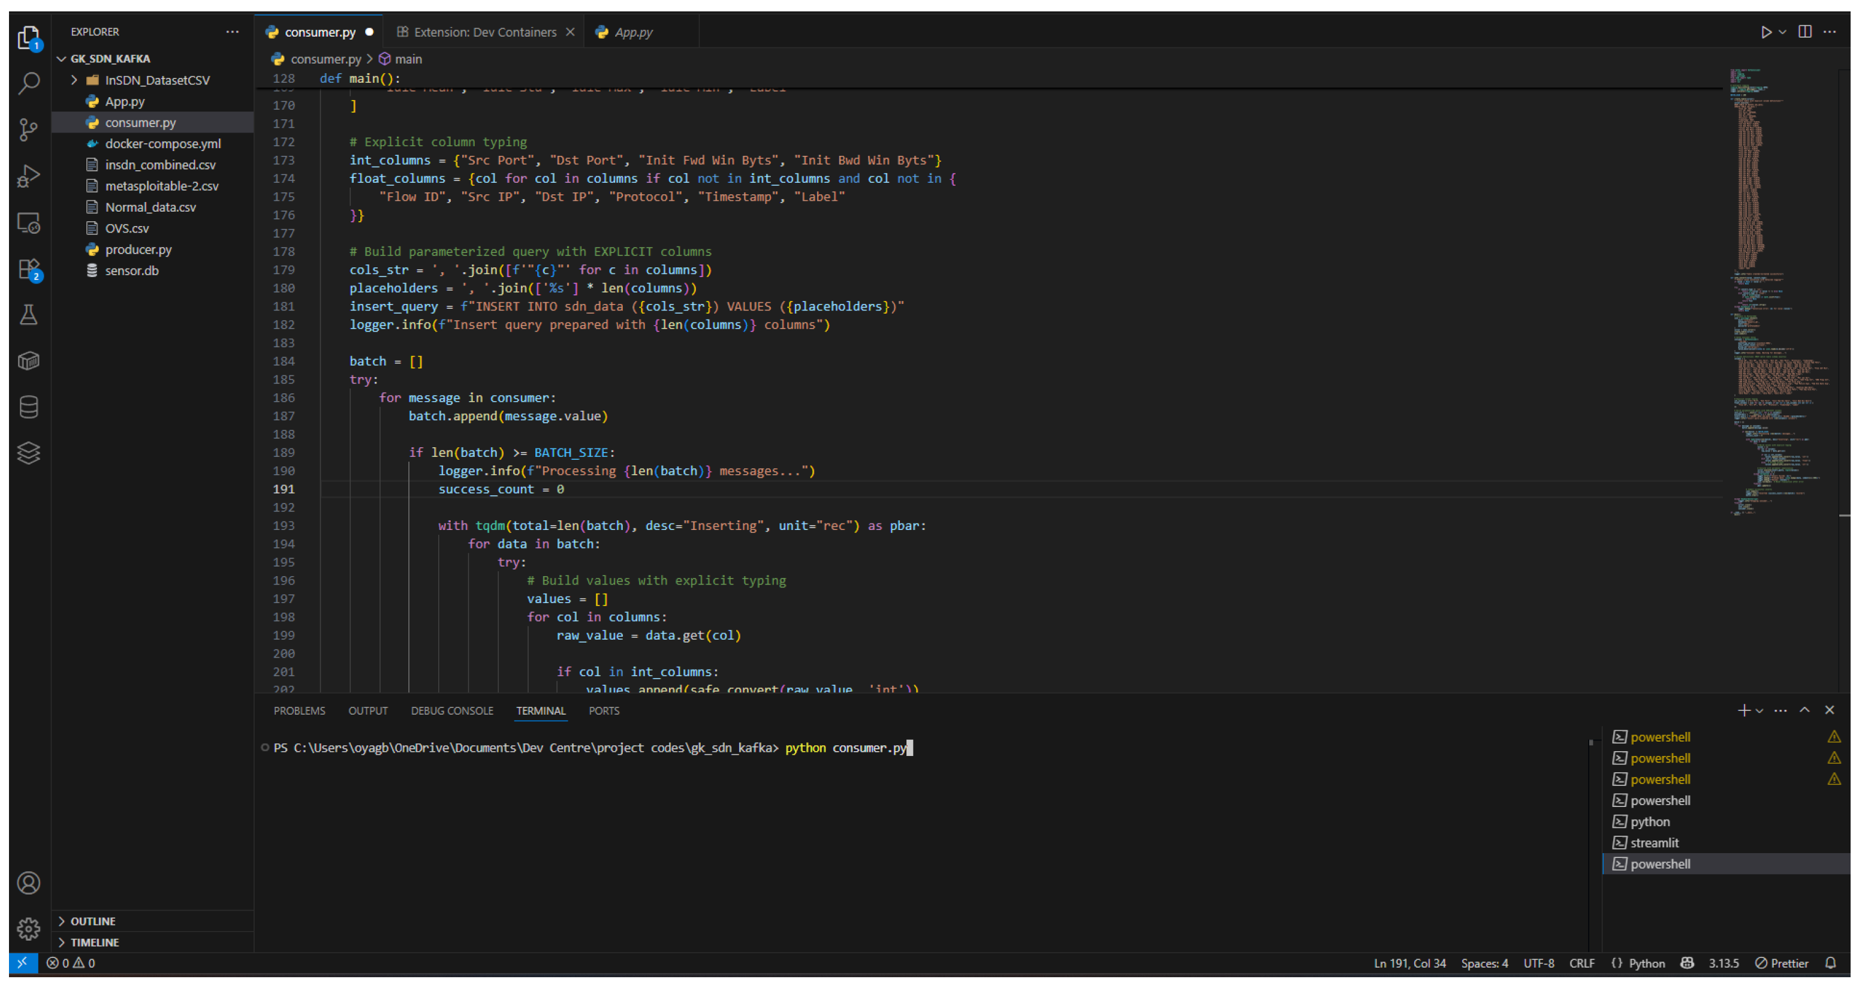The image size is (1862, 988).
Task: Open the Testing flask view
Action: (x=28, y=314)
